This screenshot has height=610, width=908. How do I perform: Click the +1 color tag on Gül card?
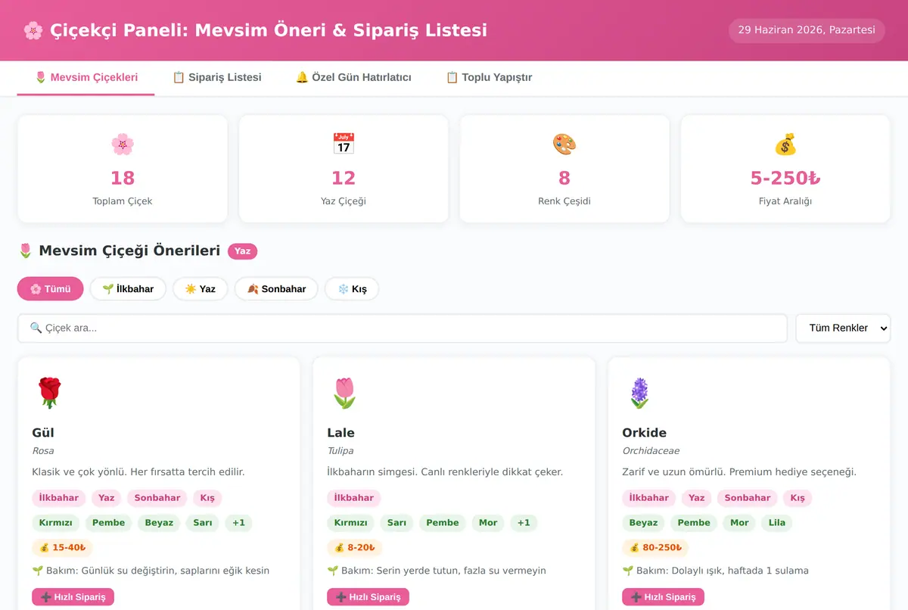[239, 522]
